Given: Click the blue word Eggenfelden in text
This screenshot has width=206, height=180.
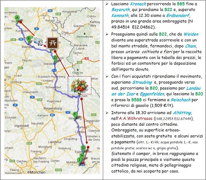Looking at the screenshot, I should [152, 94].
